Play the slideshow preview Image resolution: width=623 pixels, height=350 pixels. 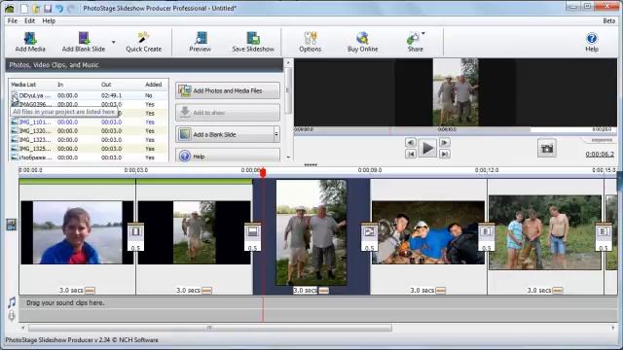point(427,148)
